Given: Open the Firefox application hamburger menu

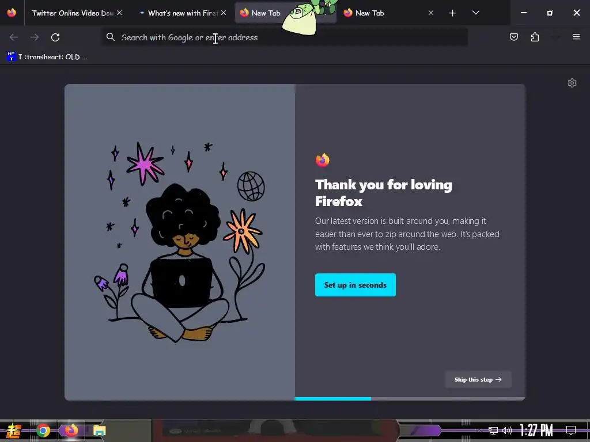Looking at the screenshot, I should pos(576,37).
